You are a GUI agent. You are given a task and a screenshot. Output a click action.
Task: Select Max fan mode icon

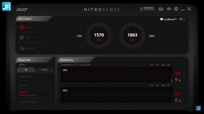pyautogui.click(x=22, y=38)
